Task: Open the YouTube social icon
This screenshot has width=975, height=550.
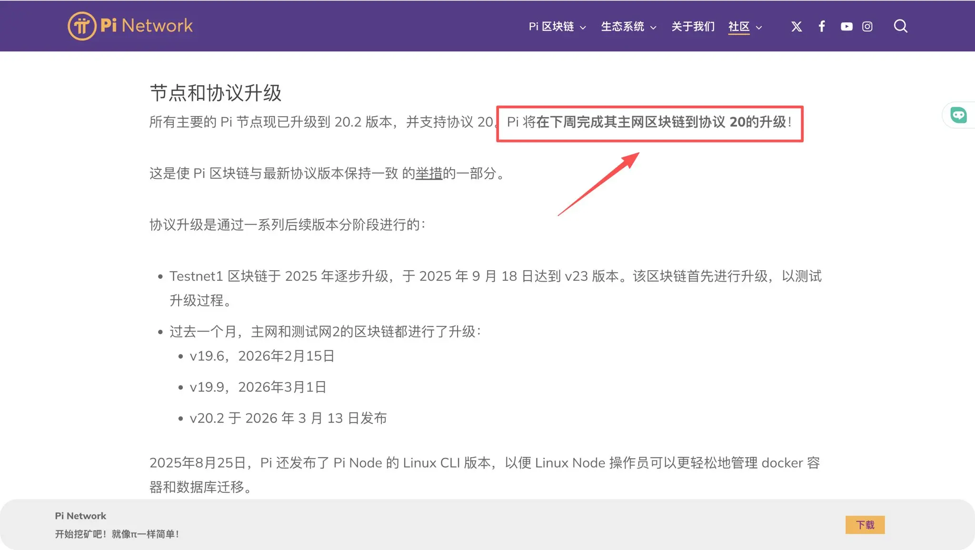Action: point(846,27)
